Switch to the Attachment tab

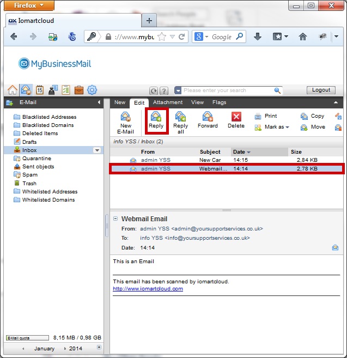(167, 102)
